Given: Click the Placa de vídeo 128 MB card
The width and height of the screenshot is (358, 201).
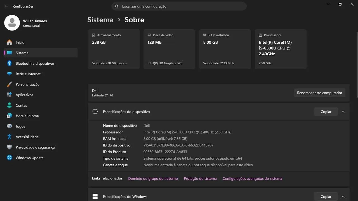Looking at the screenshot, I should tap(169, 49).
